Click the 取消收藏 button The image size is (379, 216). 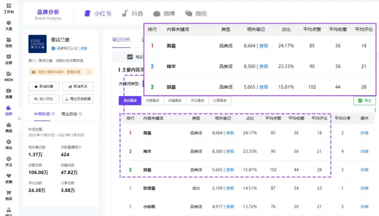tap(44, 86)
